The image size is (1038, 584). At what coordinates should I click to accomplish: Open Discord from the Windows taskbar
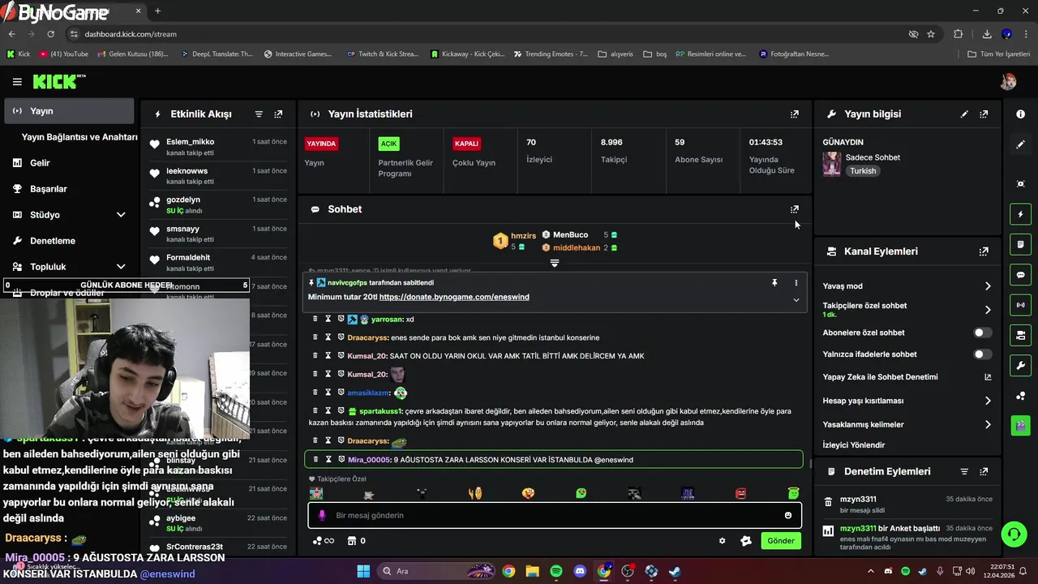click(580, 571)
